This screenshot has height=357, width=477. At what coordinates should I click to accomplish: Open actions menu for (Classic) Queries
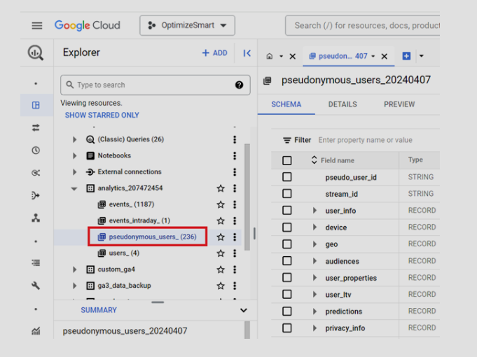click(235, 139)
